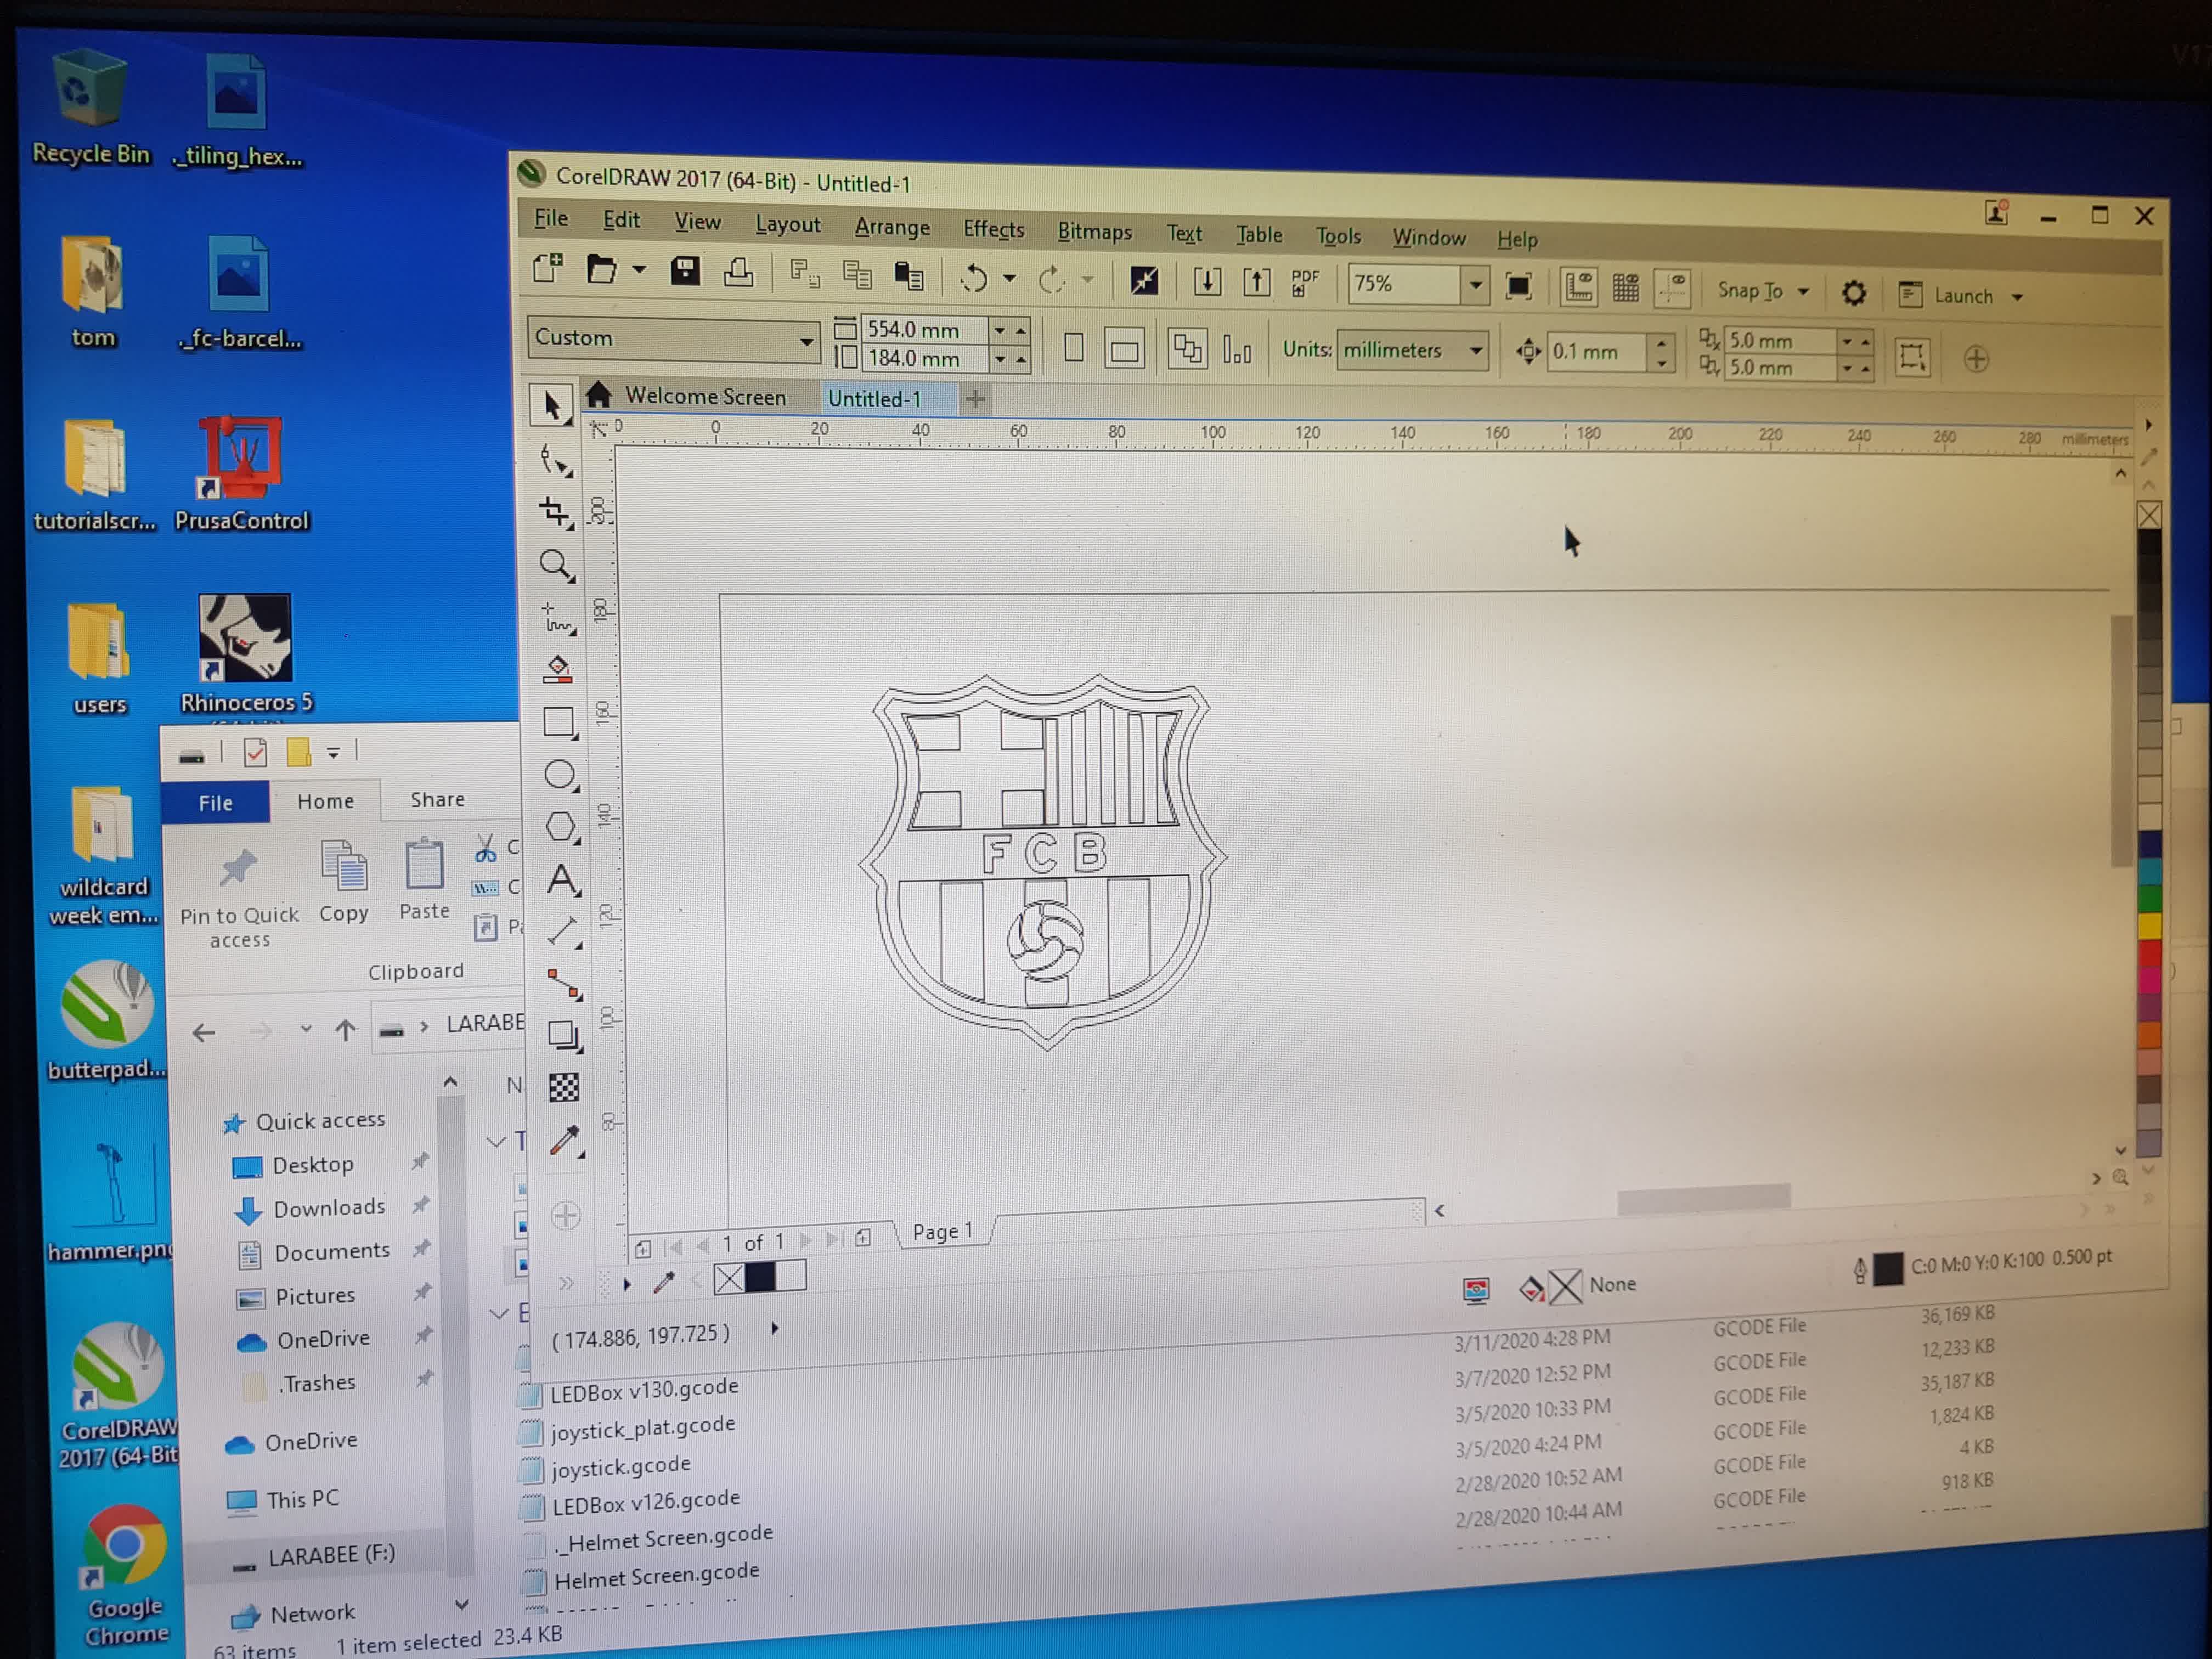The image size is (2212, 1659).
Task: Click the Page 1 tab
Action: click(942, 1232)
